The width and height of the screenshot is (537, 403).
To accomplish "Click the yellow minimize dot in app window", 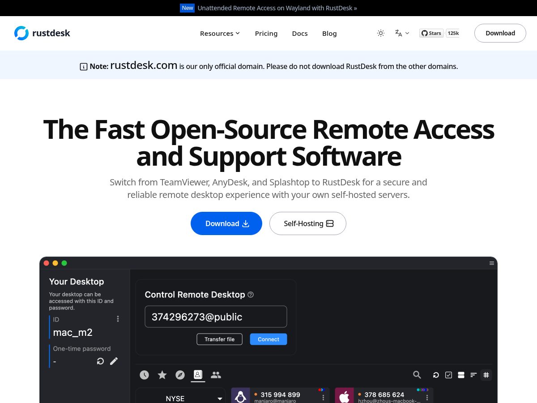I will tap(55, 263).
